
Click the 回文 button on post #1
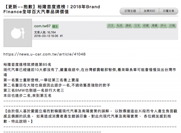click(x=111, y=25)
